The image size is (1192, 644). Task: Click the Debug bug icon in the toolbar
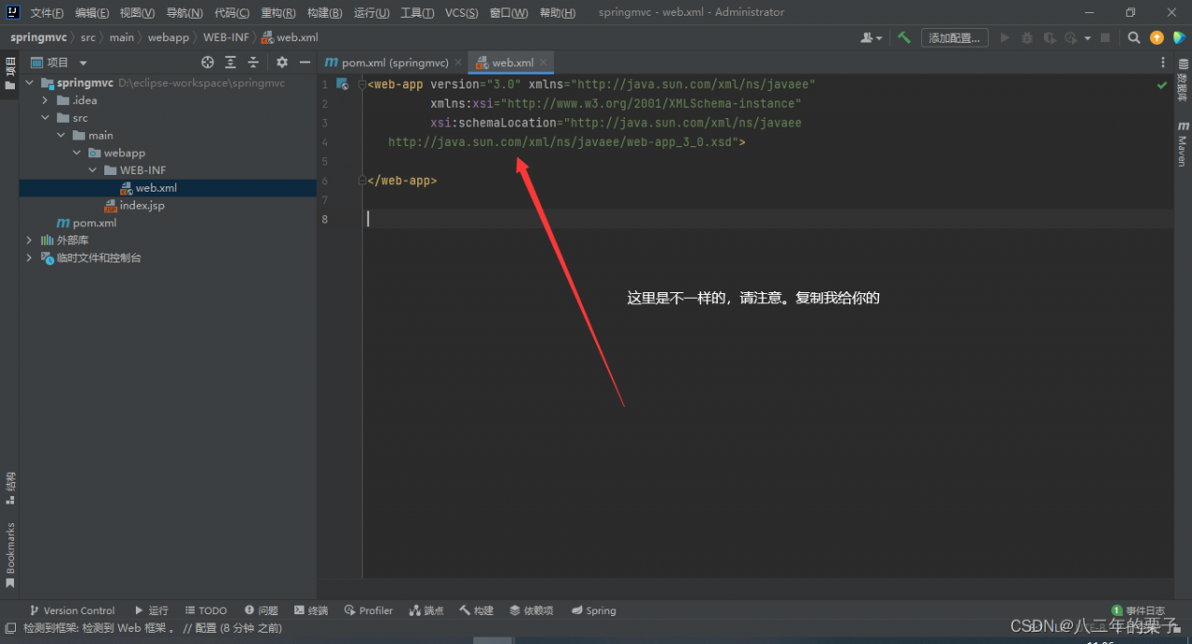click(x=1027, y=38)
